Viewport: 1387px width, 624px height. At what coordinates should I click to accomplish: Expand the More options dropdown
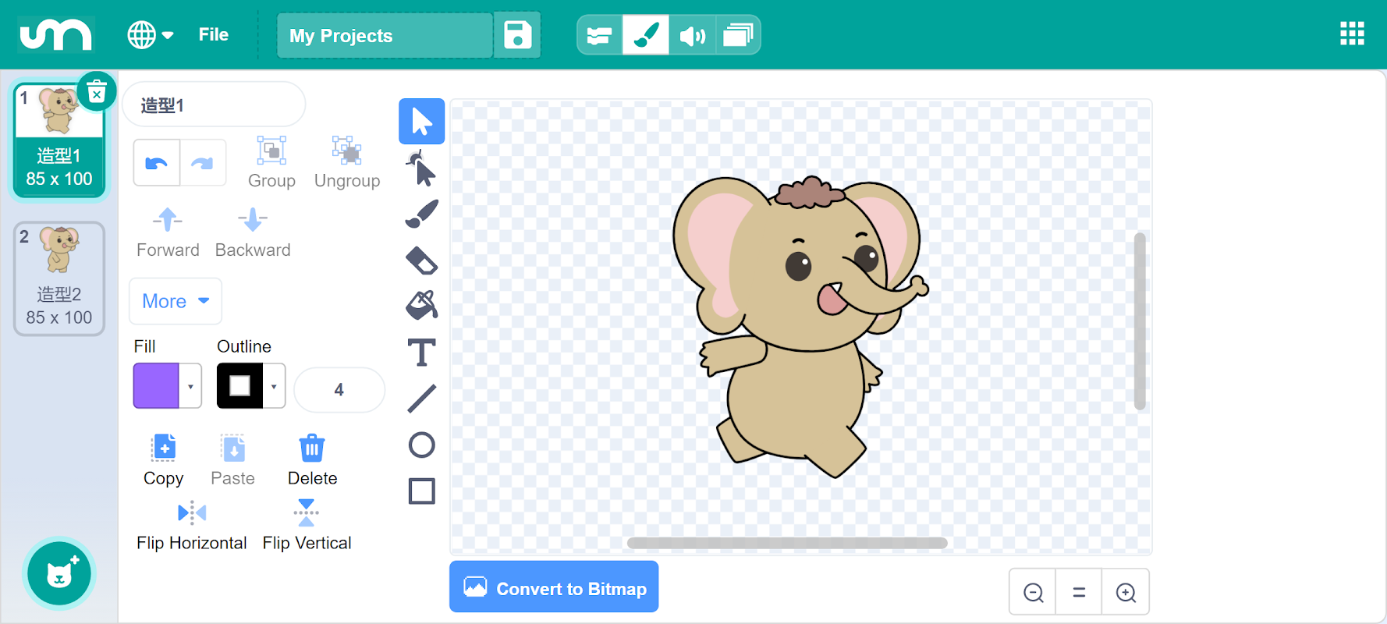(x=176, y=301)
